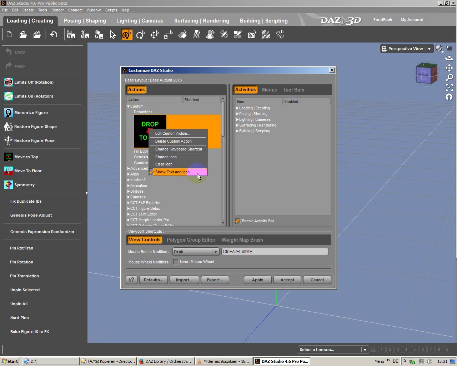The image size is (457, 366).
Task: Click the viewport zoom magnifier icon
Action: (449, 78)
